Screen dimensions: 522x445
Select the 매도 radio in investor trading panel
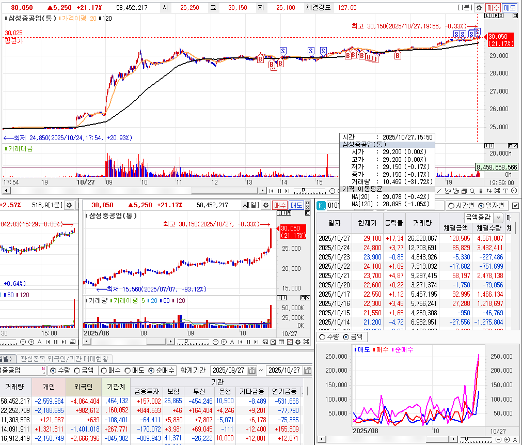pyautogui.click(x=128, y=371)
